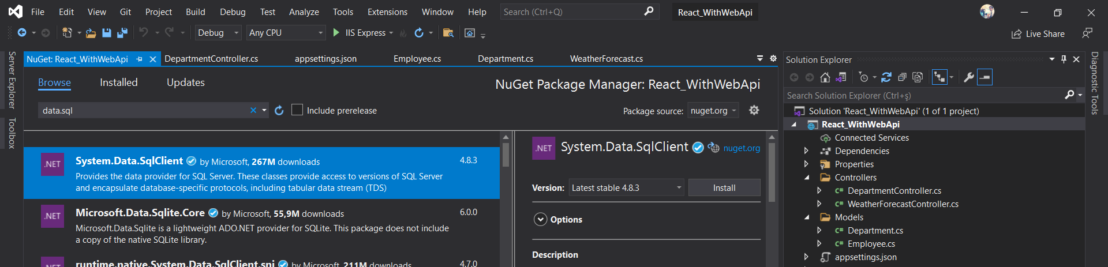The image size is (1108, 267).
Task: Switch to the Installed tab
Action: point(119,82)
